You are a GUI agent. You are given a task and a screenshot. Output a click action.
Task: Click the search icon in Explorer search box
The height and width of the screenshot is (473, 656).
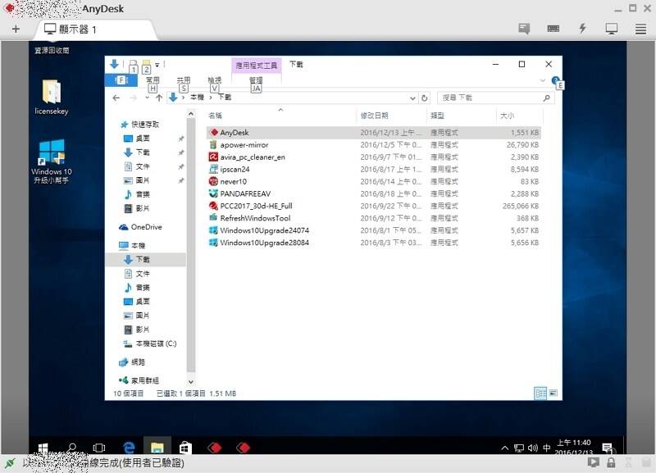546,98
